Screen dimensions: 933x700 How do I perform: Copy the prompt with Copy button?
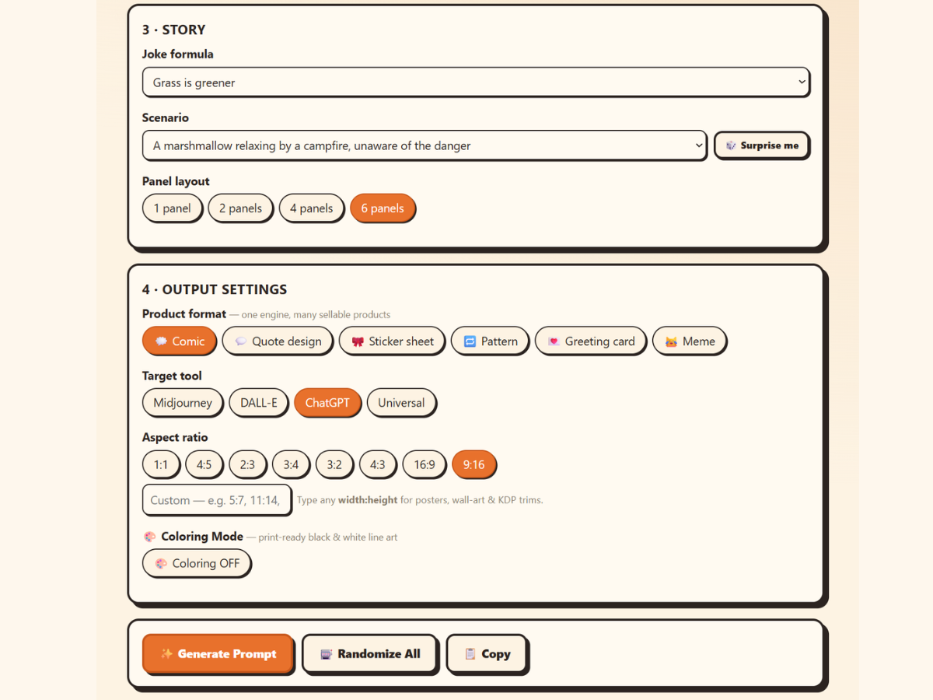487,654
